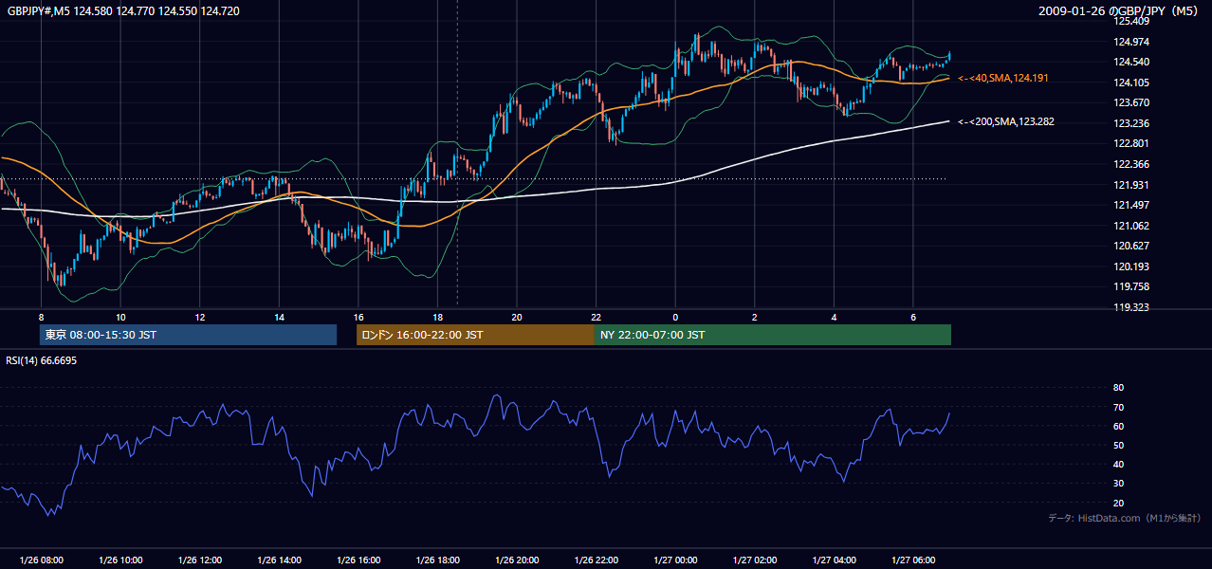The image size is (1212, 569).
Task: Click RSI scale value 70
Action: coord(1118,407)
